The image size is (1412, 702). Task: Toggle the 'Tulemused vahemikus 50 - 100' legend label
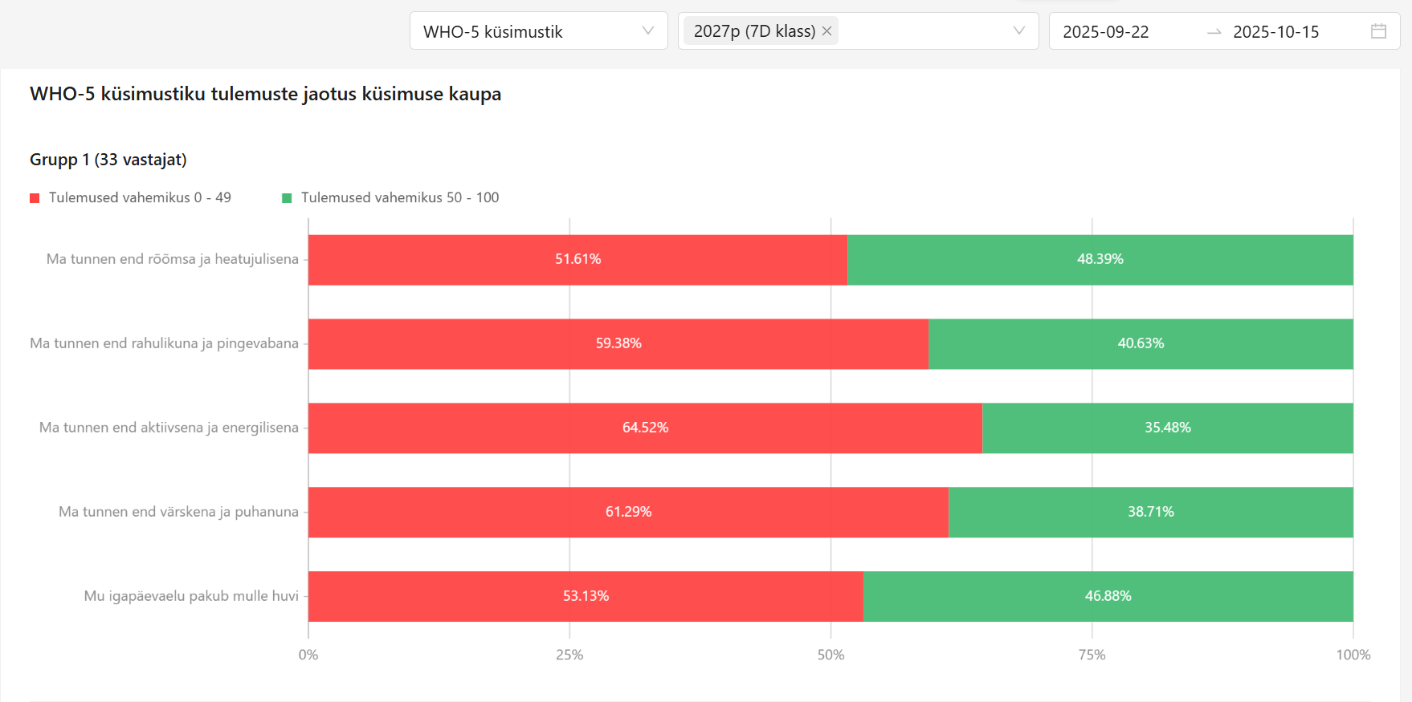400,197
